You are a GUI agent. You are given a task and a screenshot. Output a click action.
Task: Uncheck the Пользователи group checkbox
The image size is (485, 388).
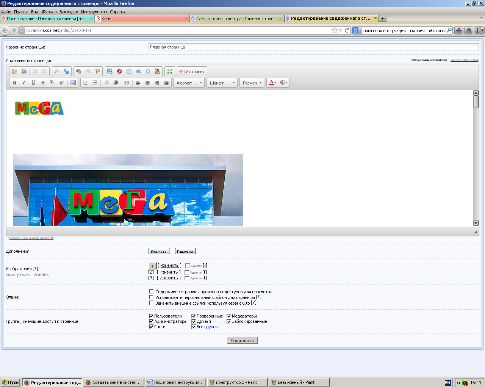[151, 316]
